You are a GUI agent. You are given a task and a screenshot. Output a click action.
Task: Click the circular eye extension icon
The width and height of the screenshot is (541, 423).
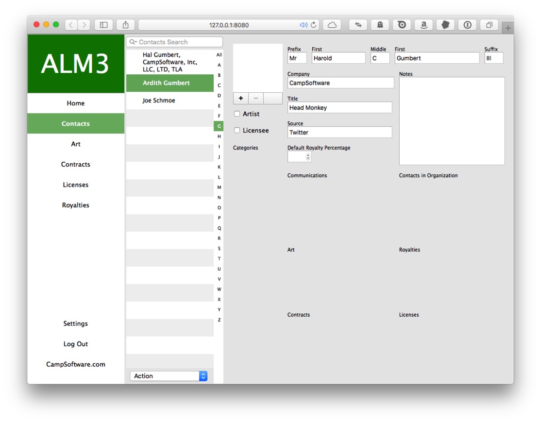click(402, 25)
